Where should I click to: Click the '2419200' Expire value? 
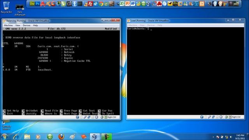[x=43, y=58]
